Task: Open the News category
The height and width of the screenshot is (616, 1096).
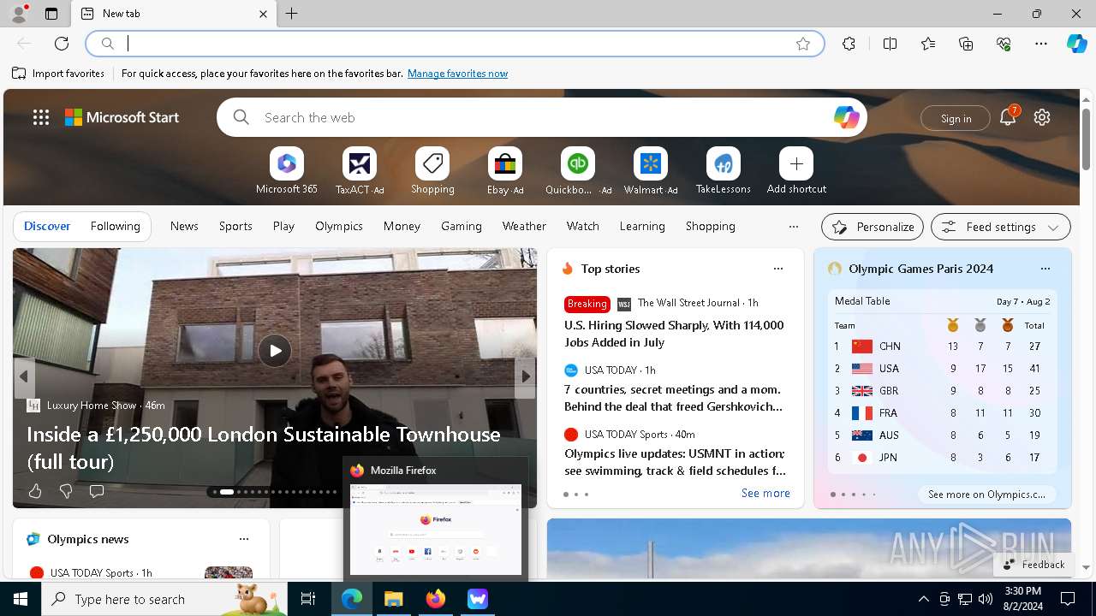Action: pyautogui.click(x=184, y=226)
